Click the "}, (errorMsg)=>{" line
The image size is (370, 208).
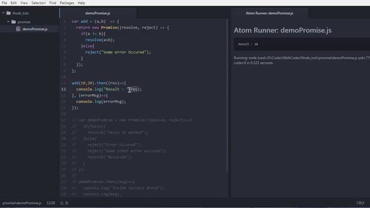[90, 95]
